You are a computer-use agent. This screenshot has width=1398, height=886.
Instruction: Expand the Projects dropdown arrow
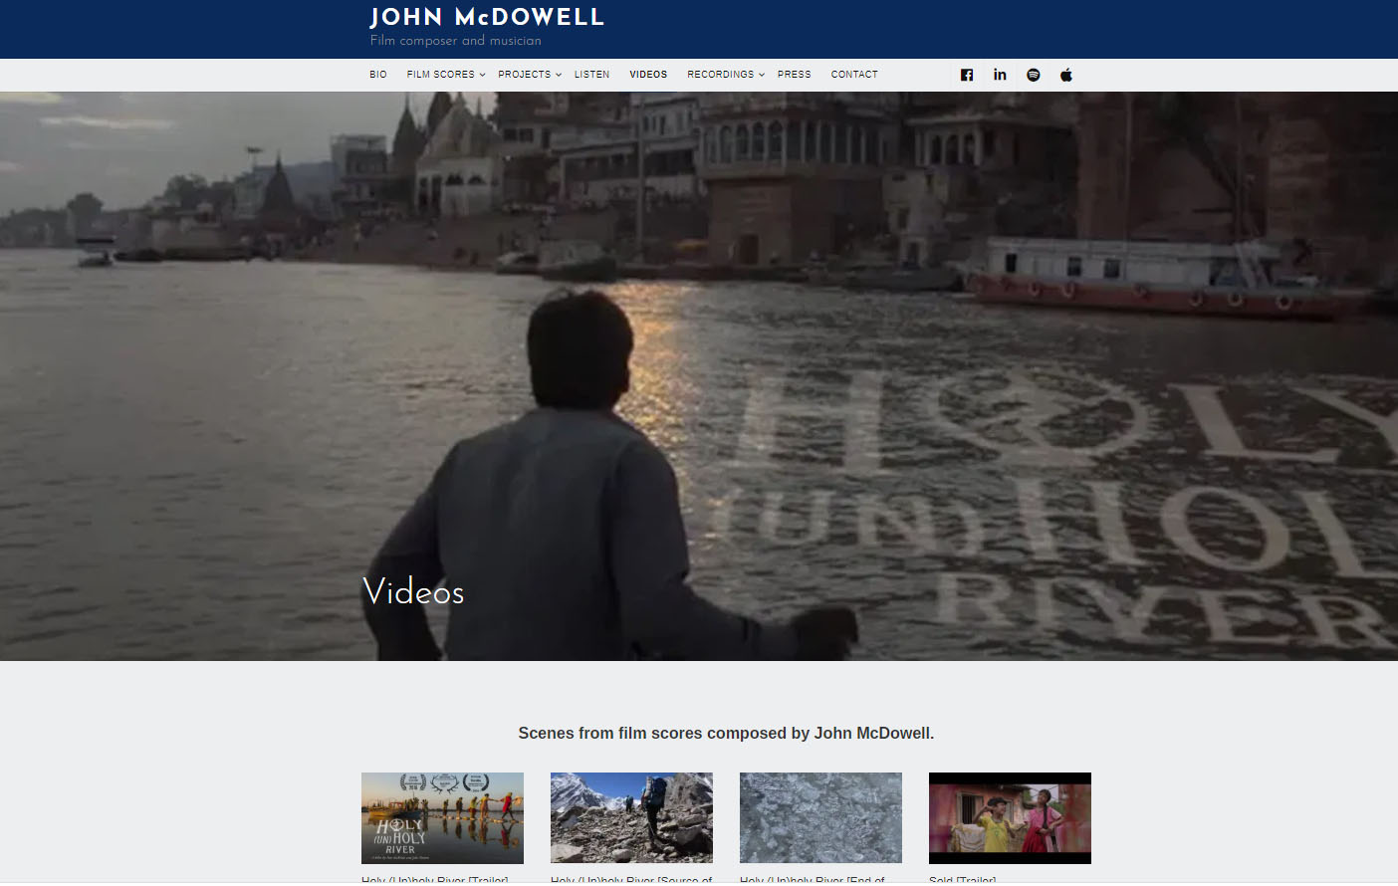tap(559, 75)
